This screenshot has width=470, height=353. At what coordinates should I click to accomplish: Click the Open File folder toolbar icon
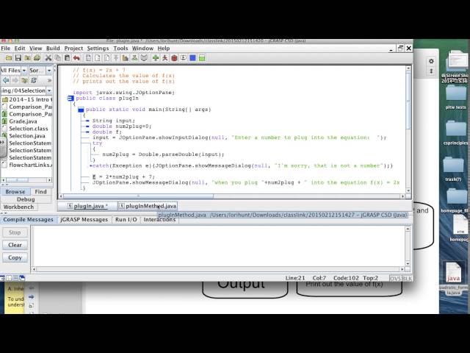pos(9,58)
